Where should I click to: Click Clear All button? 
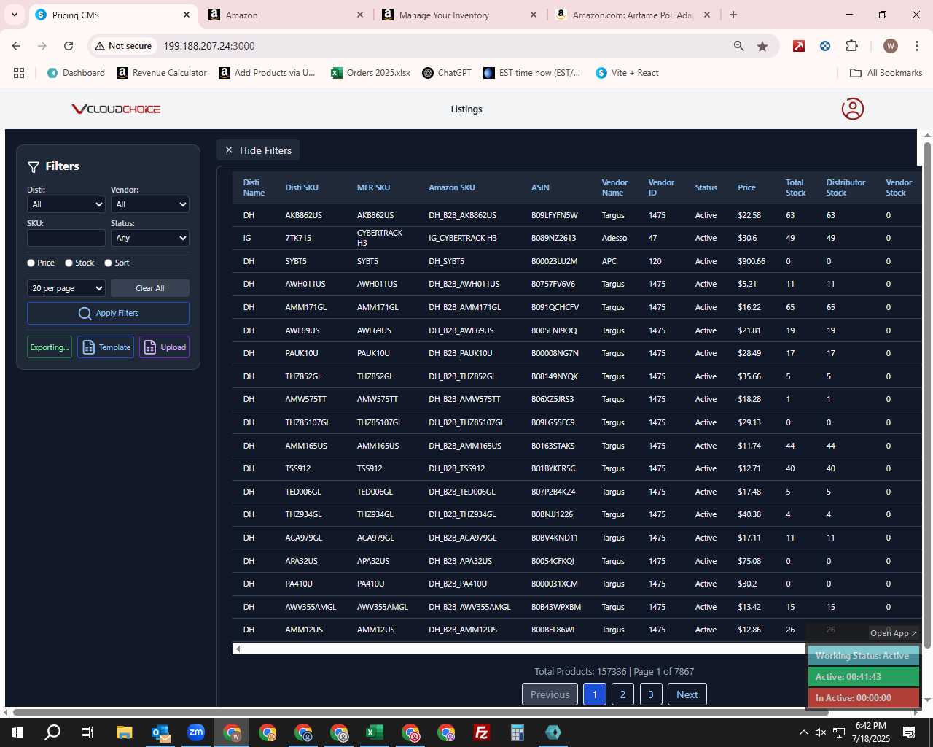click(x=150, y=288)
